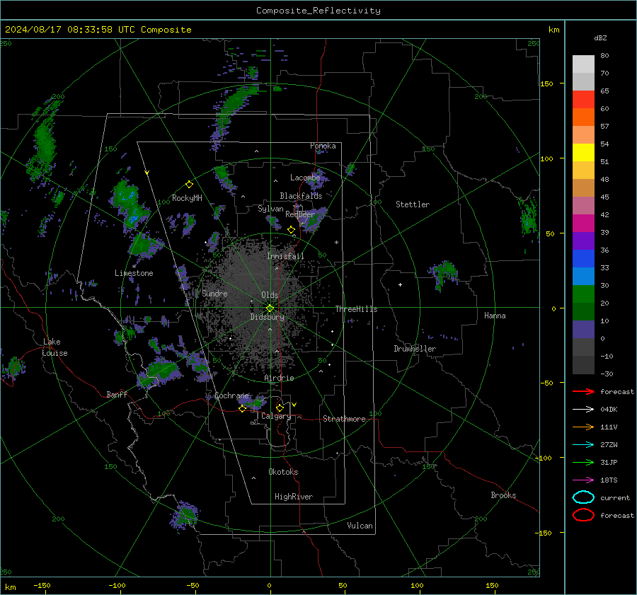This screenshot has height=595, width=637.
Task: Select the dark orange 57-60 dBZ swatch
Action: click(583, 117)
